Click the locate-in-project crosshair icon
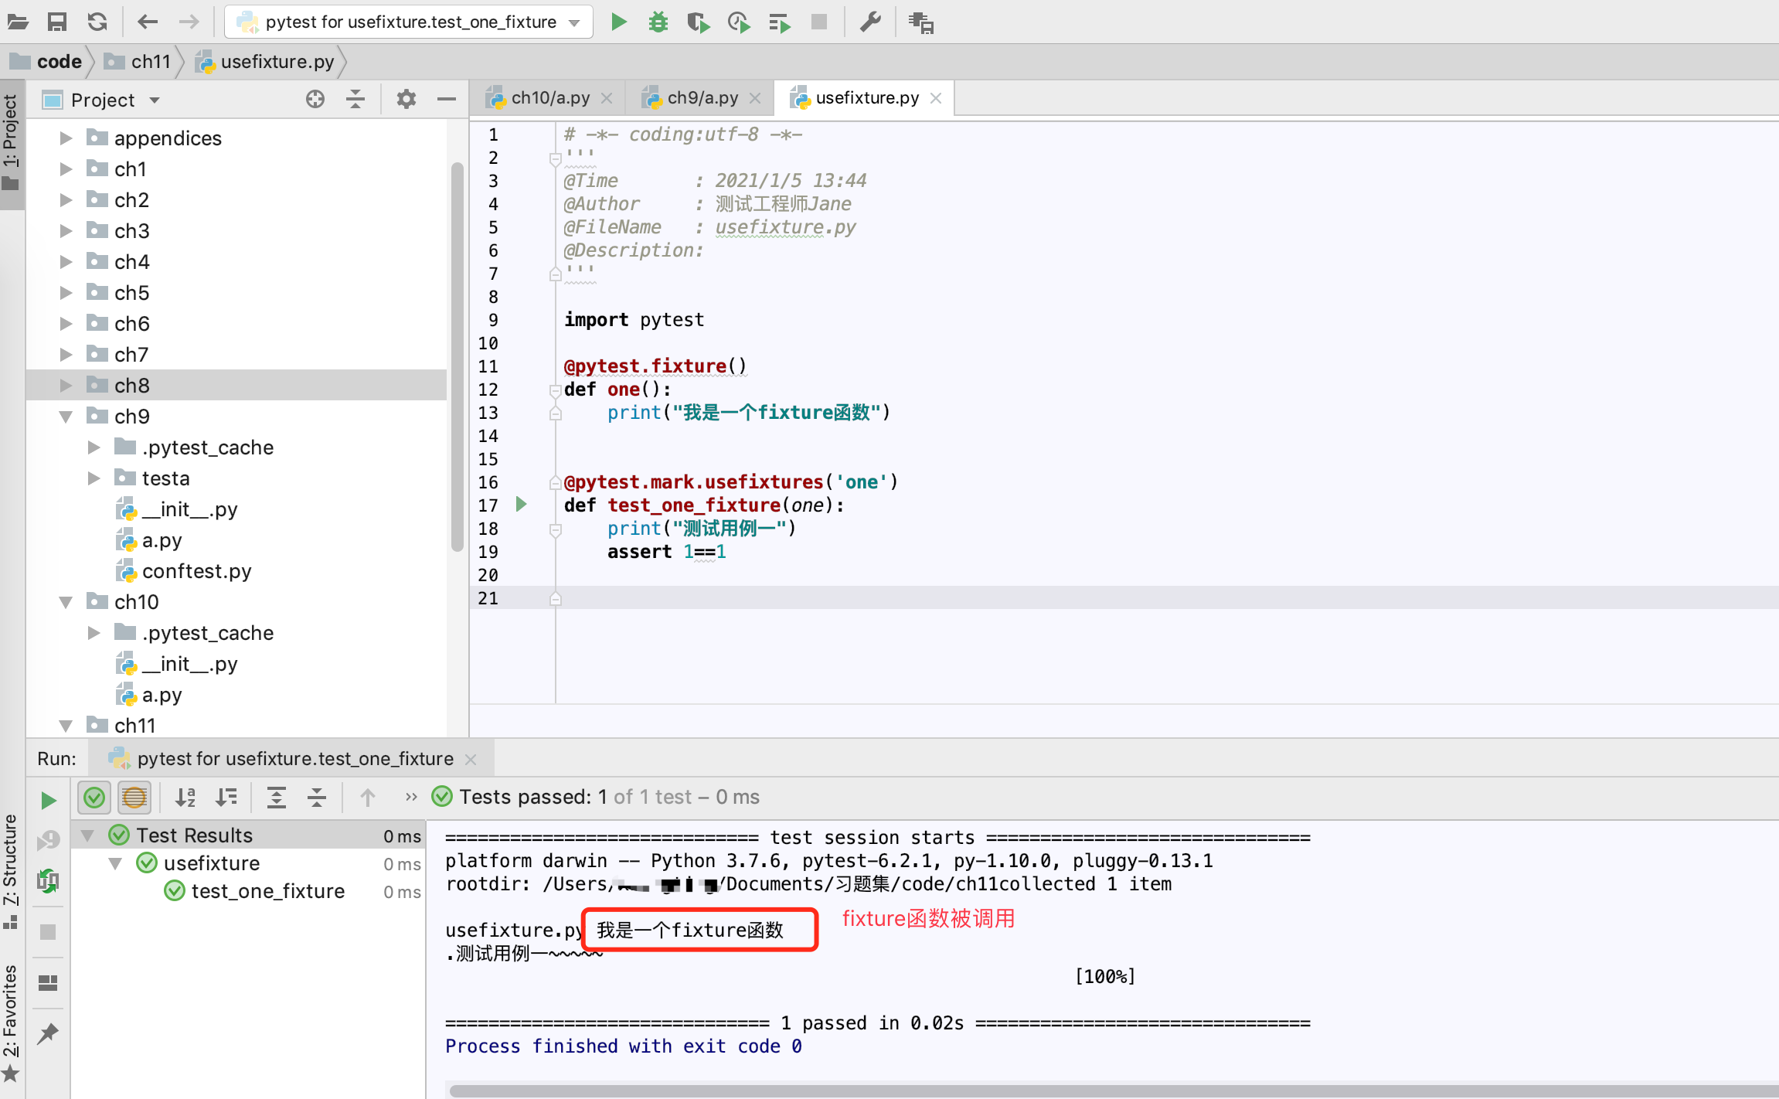Image resolution: width=1779 pixels, height=1099 pixels. [315, 99]
